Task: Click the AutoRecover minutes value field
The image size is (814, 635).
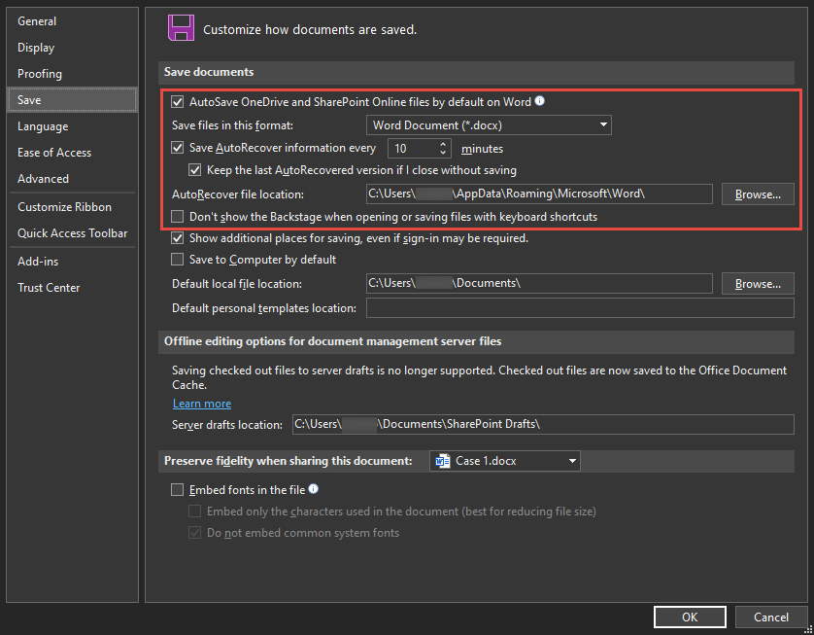Action: pyautogui.click(x=413, y=148)
